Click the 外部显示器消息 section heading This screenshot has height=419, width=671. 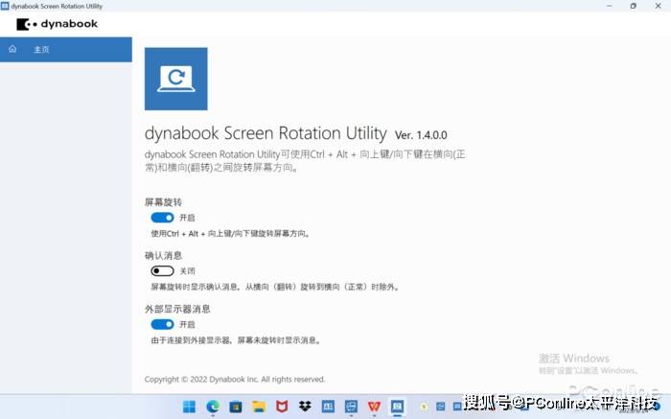(177, 309)
